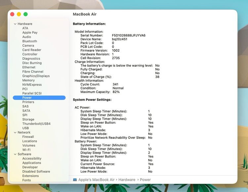Zoom window with green button
This screenshot has width=248, height=192.
25,14
